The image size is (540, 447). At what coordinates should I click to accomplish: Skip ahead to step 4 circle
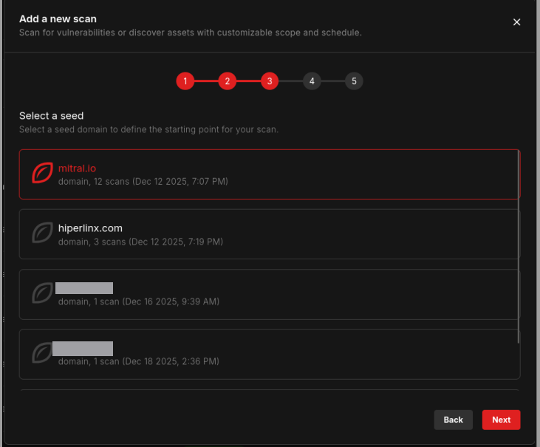point(312,81)
